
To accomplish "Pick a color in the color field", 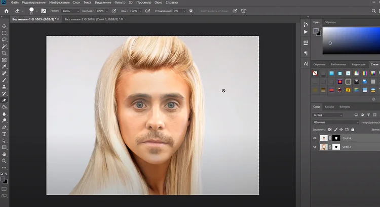I will 350,40.
